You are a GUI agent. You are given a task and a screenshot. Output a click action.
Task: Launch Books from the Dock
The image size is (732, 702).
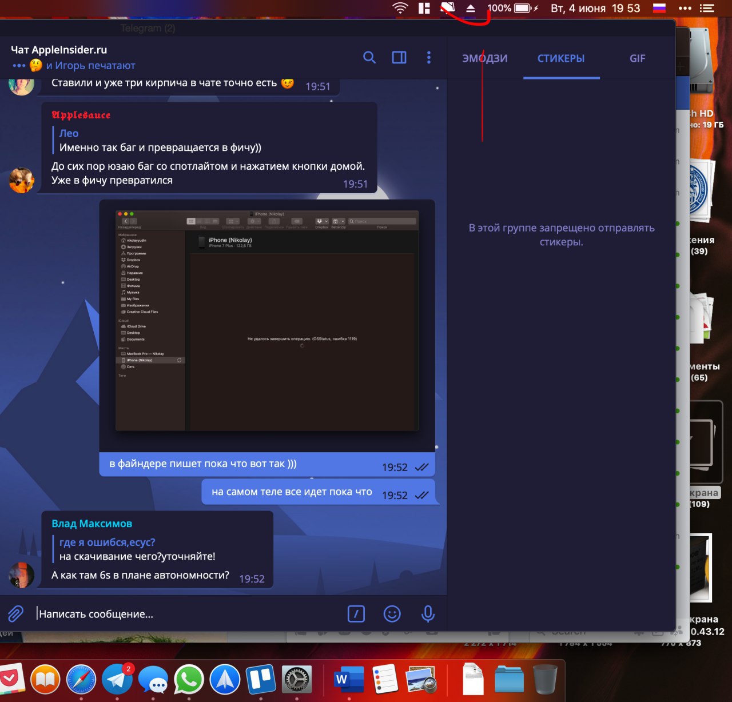(x=45, y=680)
